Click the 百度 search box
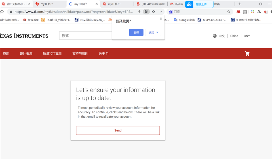The height and width of the screenshot is (159, 272). [x=199, y=12]
